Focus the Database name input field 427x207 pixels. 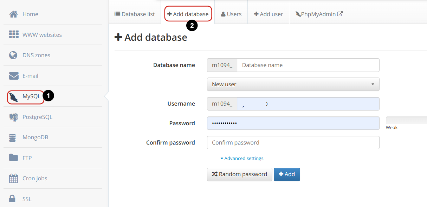click(x=308, y=65)
